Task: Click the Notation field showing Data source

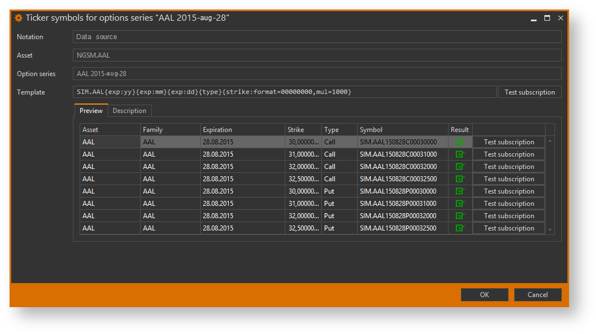Action: click(x=317, y=37)
